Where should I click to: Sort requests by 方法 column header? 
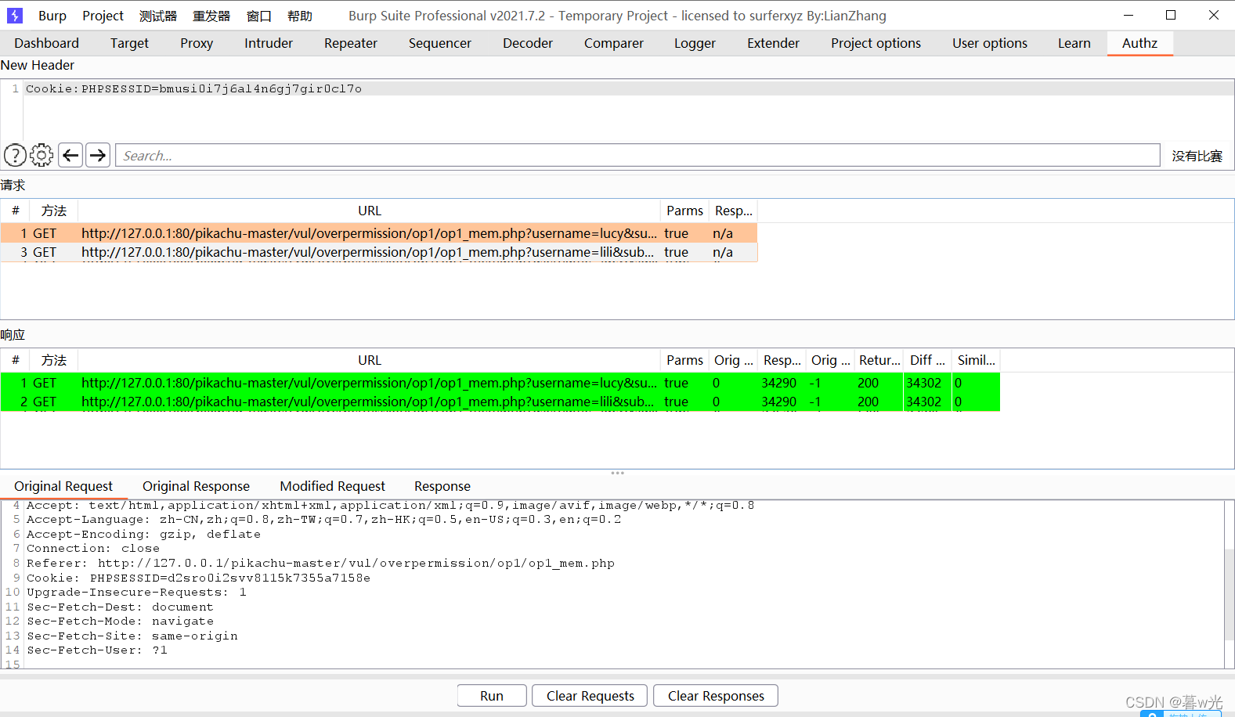[x=54, y=211]
